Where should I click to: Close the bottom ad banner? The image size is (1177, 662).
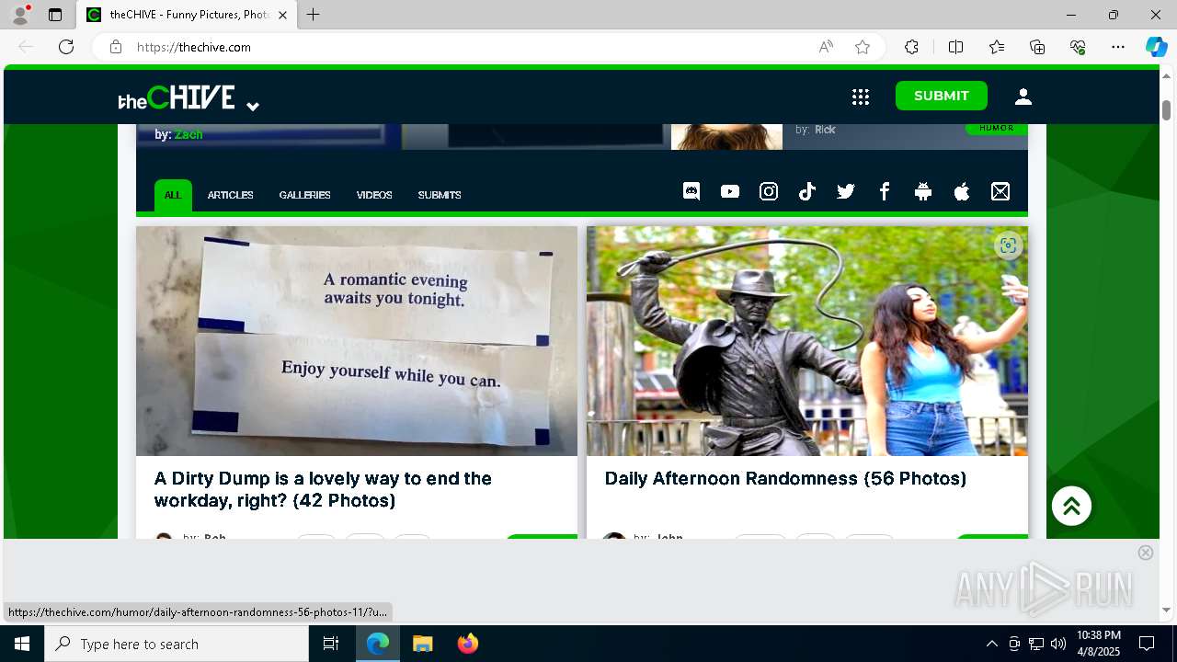coord(1146,553)
